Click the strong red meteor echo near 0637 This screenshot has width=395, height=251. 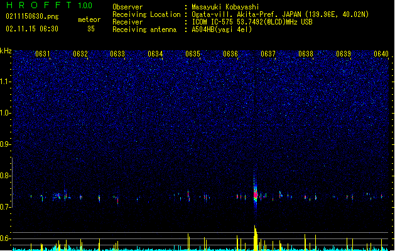pyautogui.click(x=256, y=195)
